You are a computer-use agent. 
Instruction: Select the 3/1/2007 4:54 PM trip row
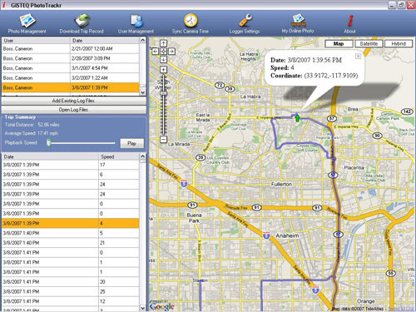coord(71,68)
